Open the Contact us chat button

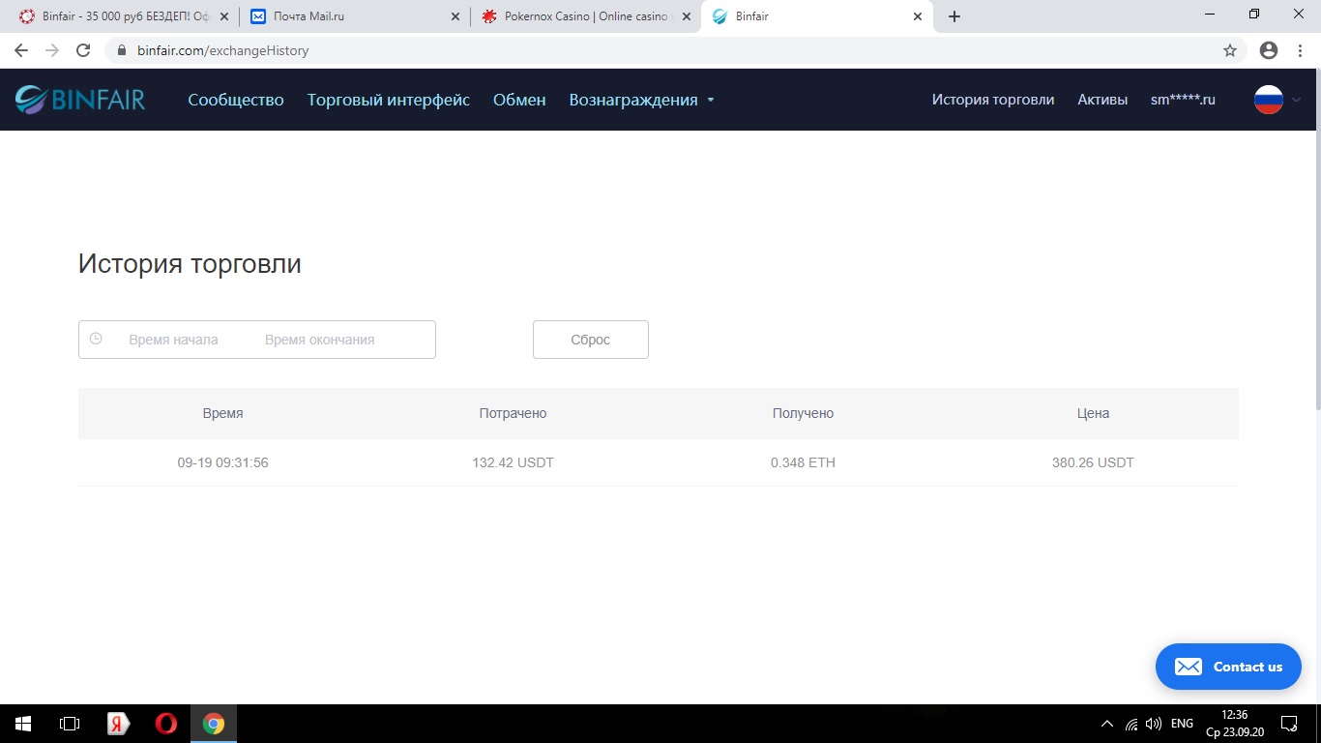(1228, 667)
